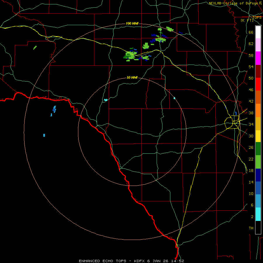Click the legend value '62'
This screenshot has height=263, width=263.
pyautogui.click(x=251, y=44)
